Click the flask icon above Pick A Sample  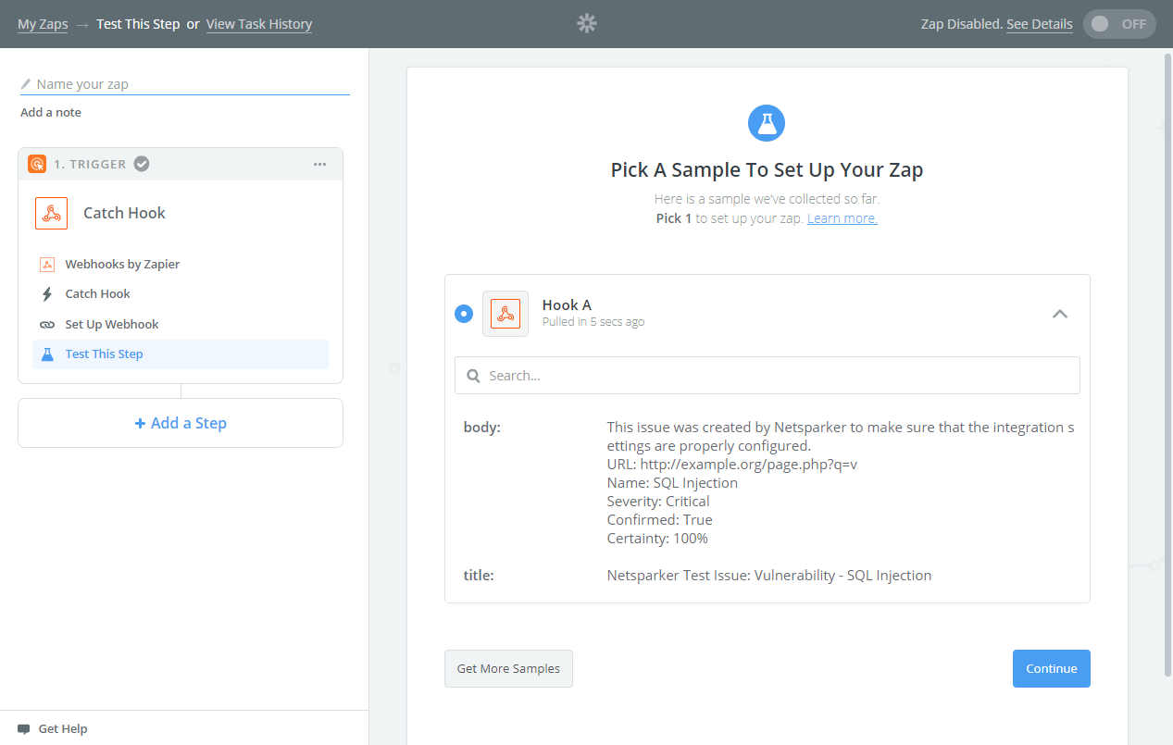[x=766, y=122]
